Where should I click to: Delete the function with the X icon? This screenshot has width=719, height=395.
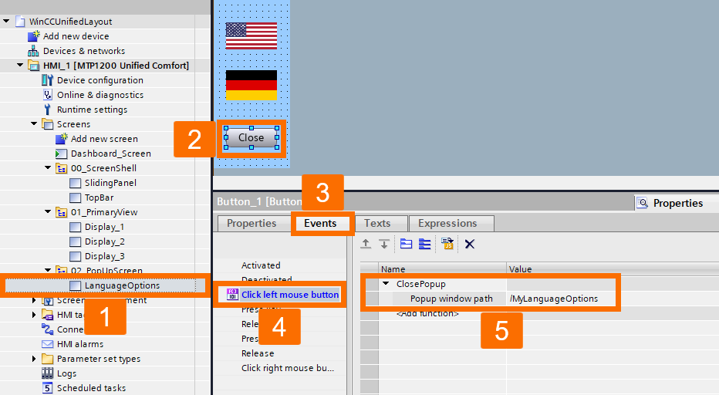[470, 244]
